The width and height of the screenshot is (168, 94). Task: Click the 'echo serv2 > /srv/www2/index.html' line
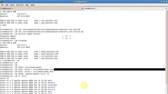point(27,69)
